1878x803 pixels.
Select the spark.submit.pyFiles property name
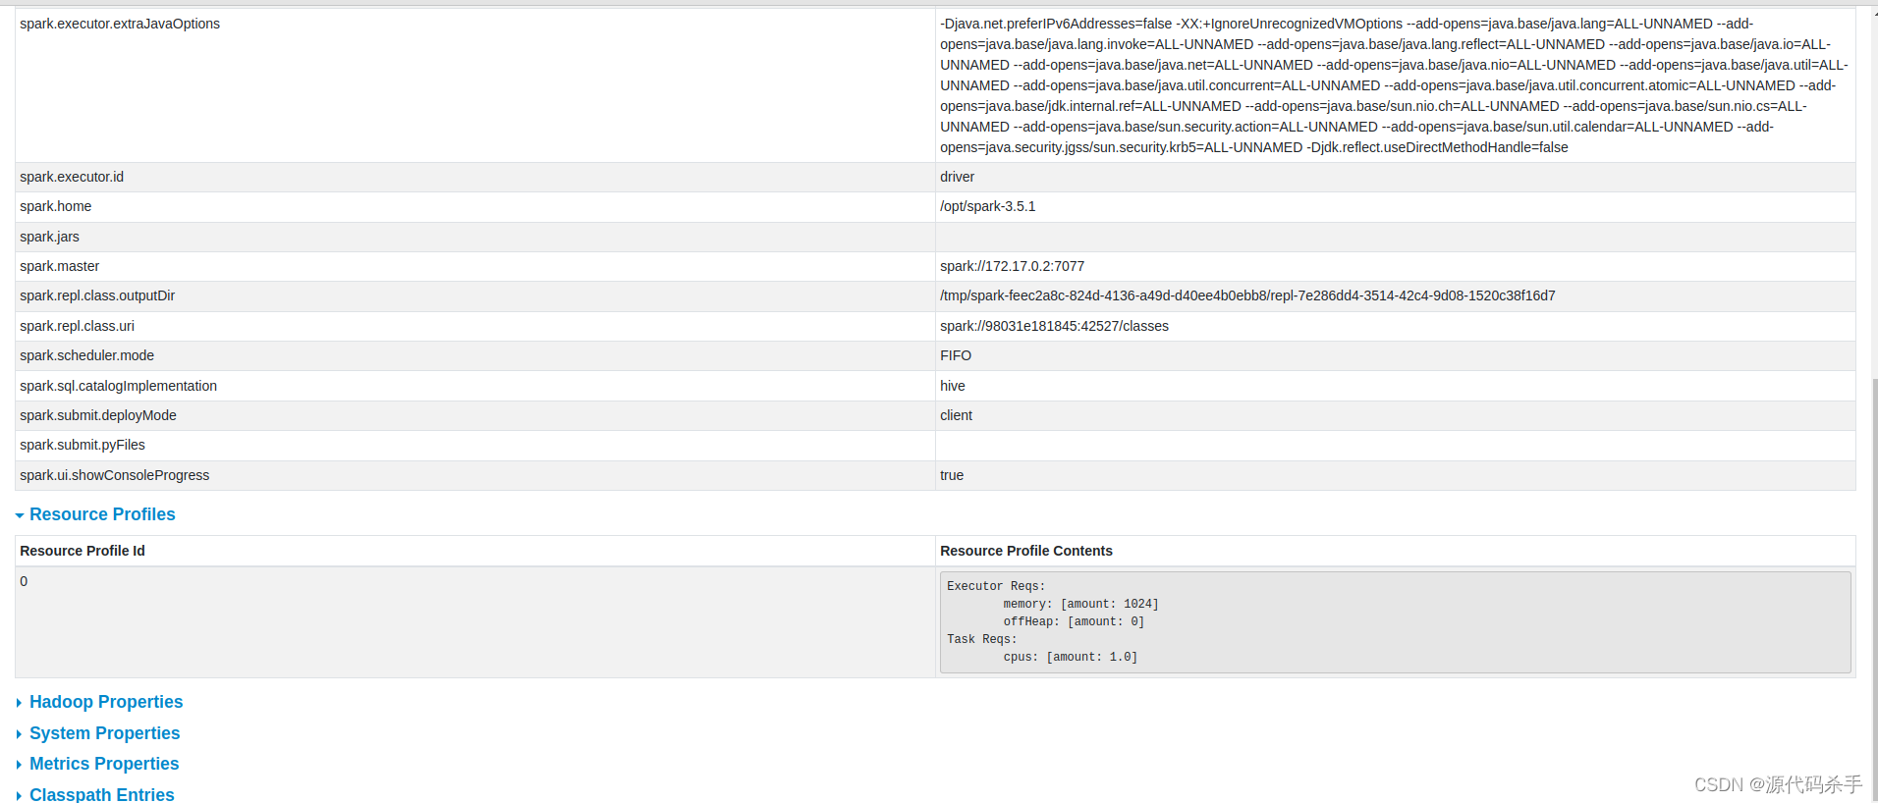pyautogui.click(x=83, y=445)
